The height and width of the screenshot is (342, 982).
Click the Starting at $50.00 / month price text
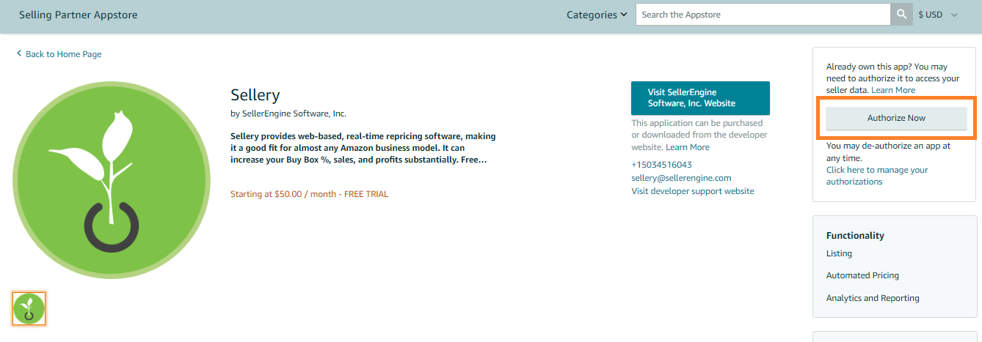pyautogui.click(x=310, y=194)
